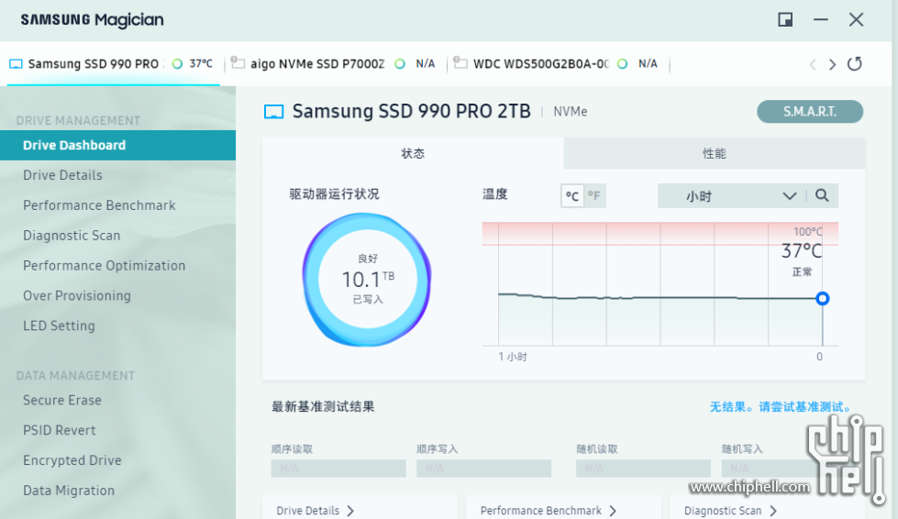Click the 顺序读取 N/A result field
The image size is (898, 519).
pyautogui.click(x=338, y=468)
